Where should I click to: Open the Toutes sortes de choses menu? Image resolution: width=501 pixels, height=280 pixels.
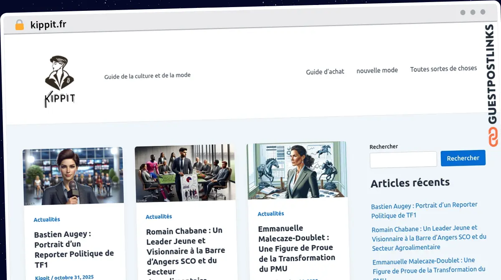[443, 69]
